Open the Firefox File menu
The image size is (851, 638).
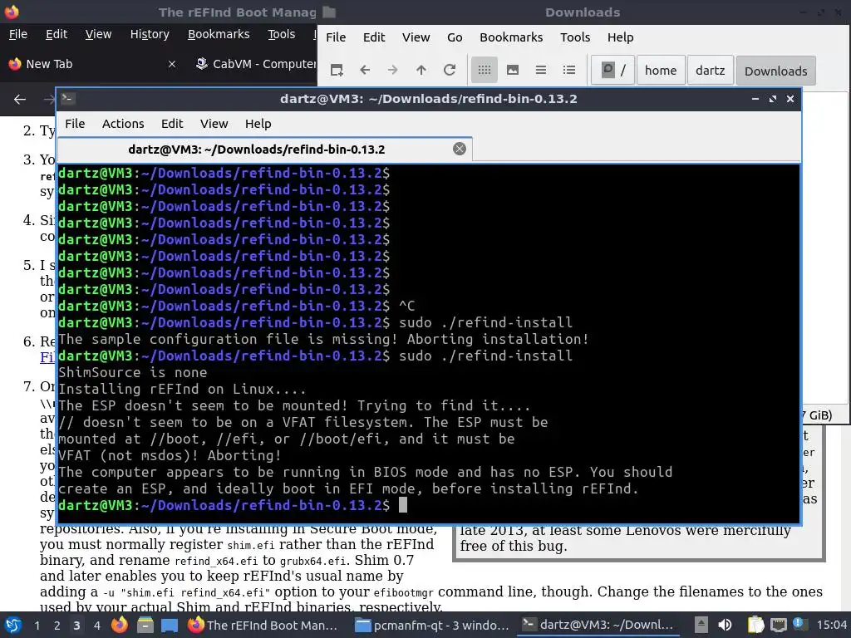click(x=18, y=34)
